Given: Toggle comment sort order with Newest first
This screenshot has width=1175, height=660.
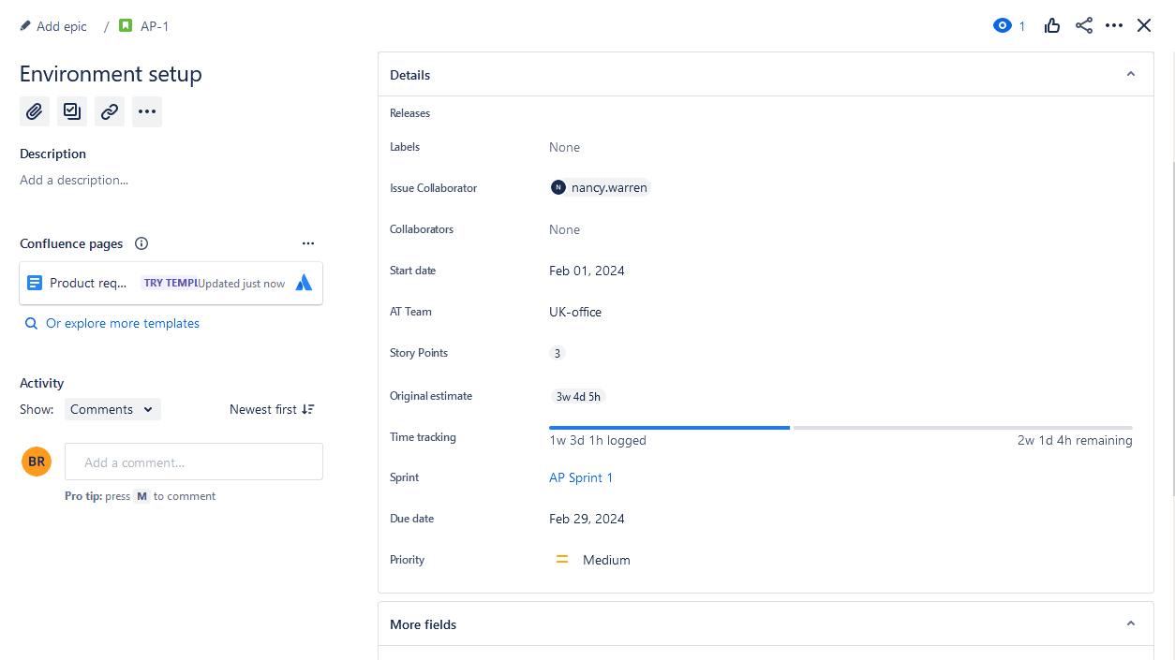Looking at the screenshot, I should coord(271,409).
